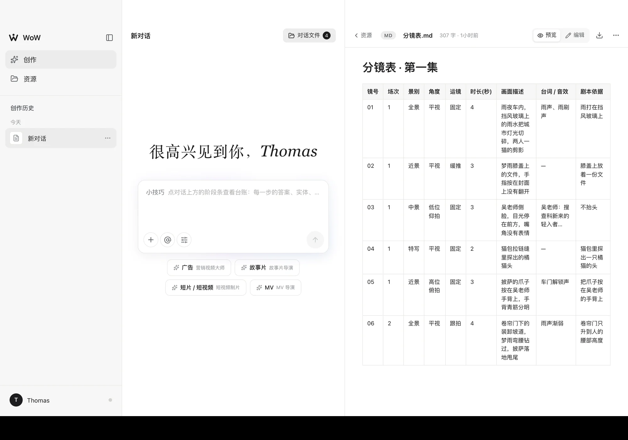
Task: Click the MD file type badge
Action: pos(388,36)
